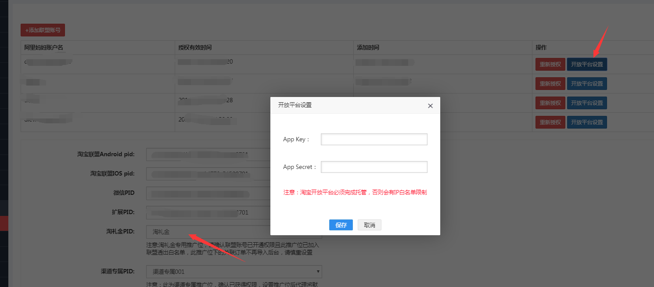Add an alliance account via +添加联盟账号

coord(43,30)
